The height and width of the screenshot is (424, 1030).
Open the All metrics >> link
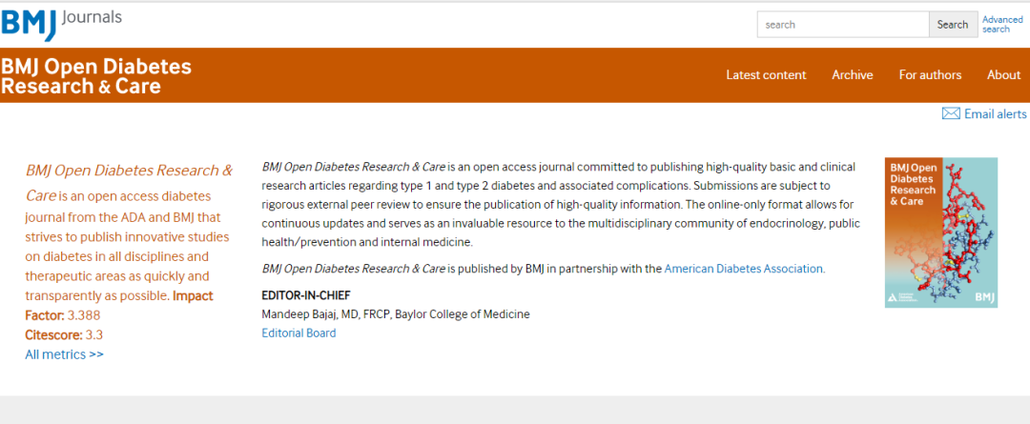point(64,354)
